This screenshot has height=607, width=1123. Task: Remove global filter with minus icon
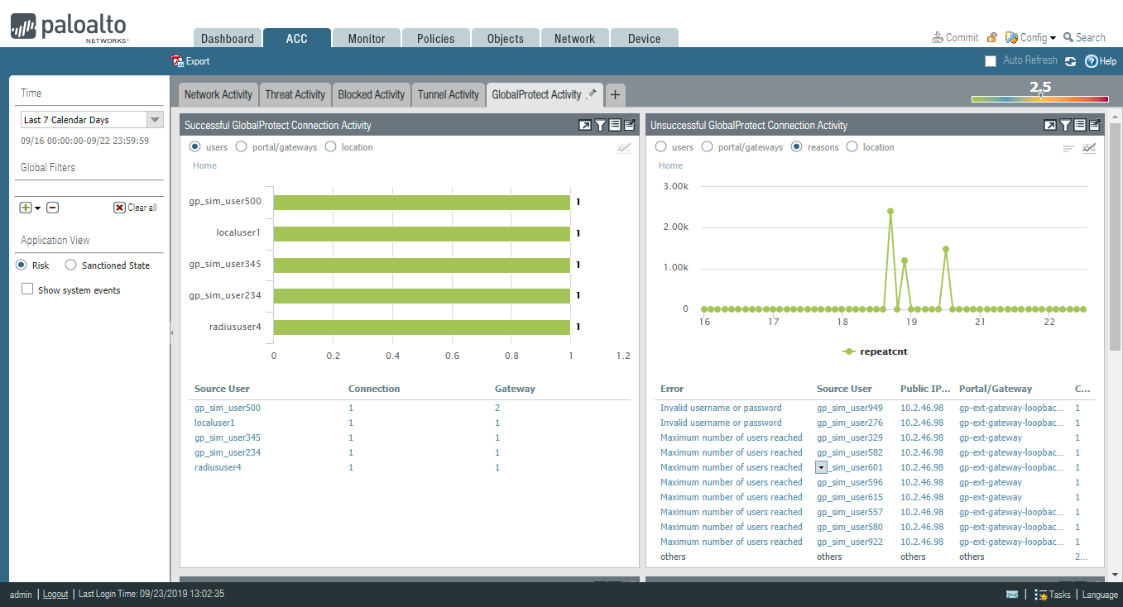52,208
